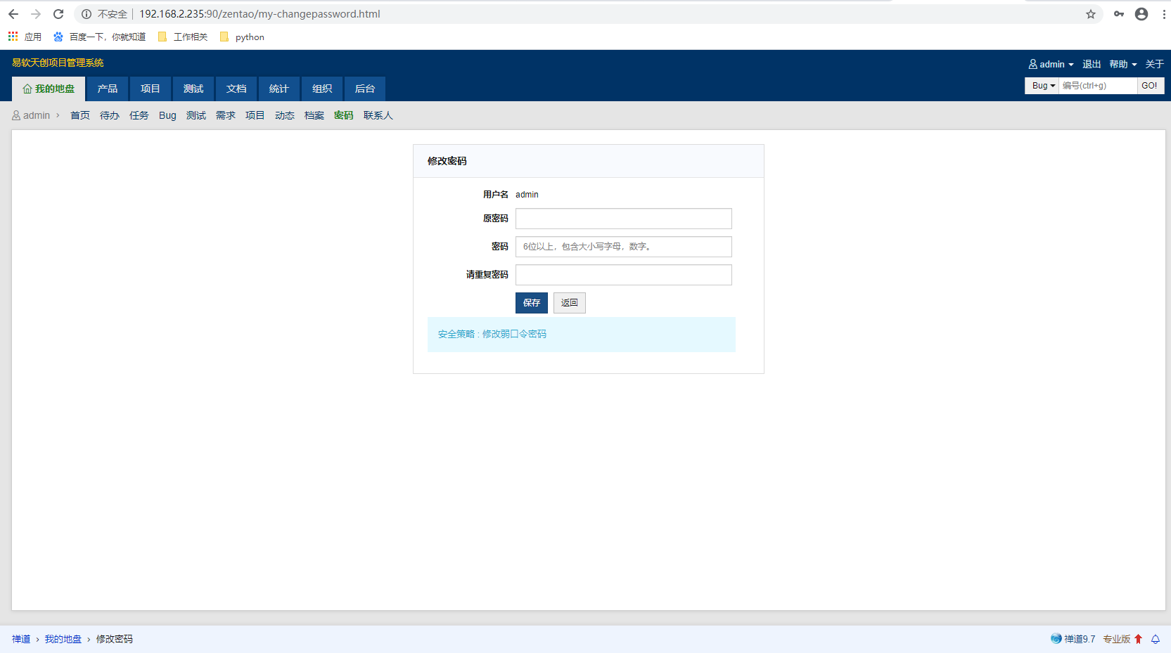Reload the page with refresh icon
This screenshot has width=1171, height=653.
[58, 14]
